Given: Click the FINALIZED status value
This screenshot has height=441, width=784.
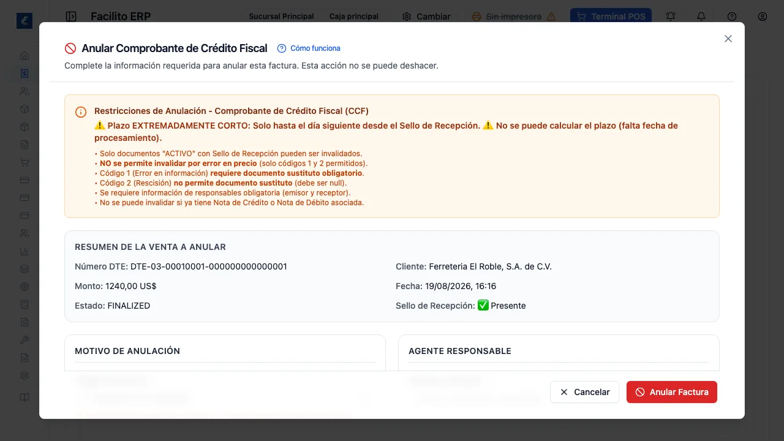Looking at the screenshot, I should (129, 306).
